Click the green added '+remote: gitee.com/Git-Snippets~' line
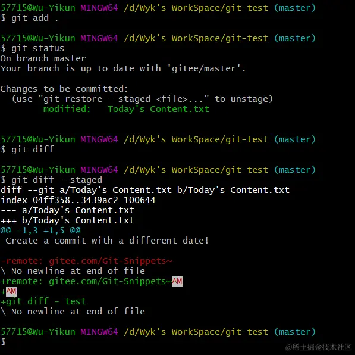Screen dimensions: 355x355 [92, 281]
